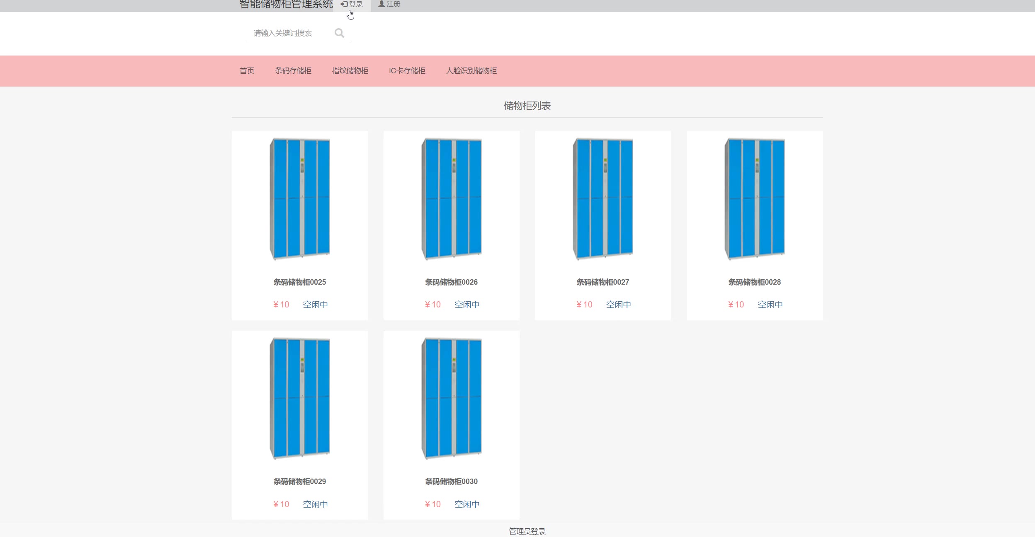
Task: Select 人脸识别储物柜 navigation item
Action: 471,71
